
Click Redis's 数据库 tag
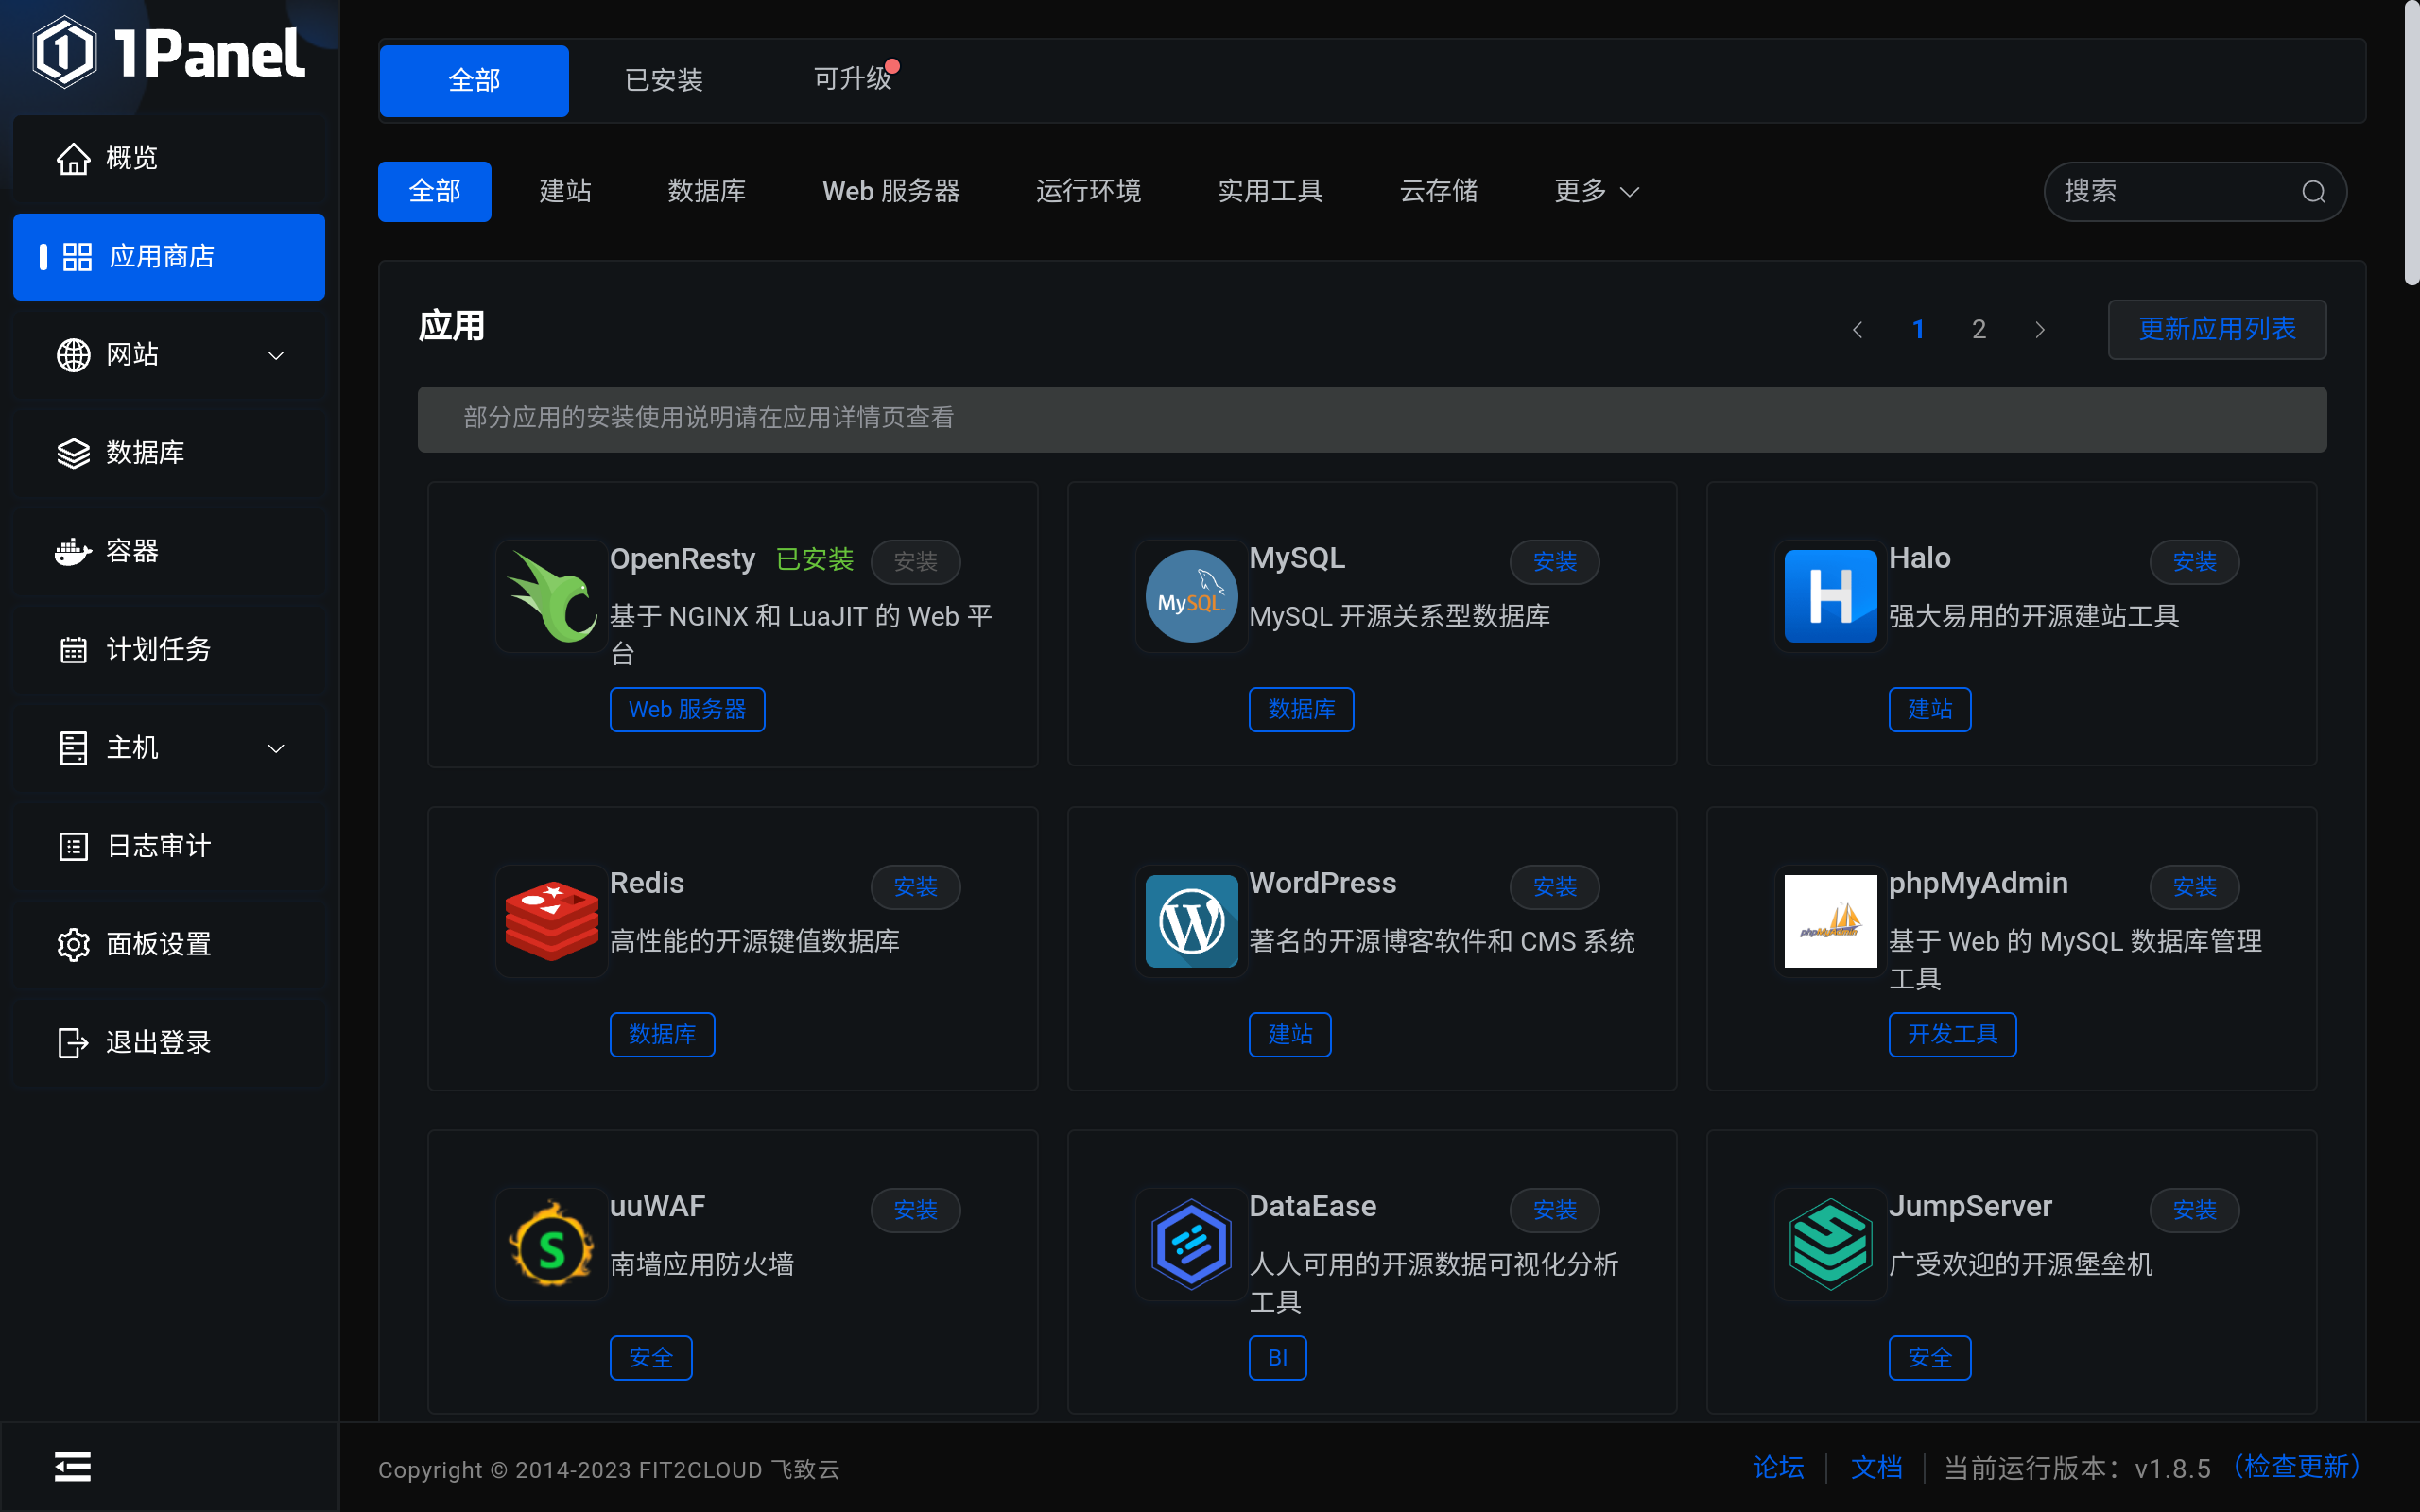tap(662, 1034)
